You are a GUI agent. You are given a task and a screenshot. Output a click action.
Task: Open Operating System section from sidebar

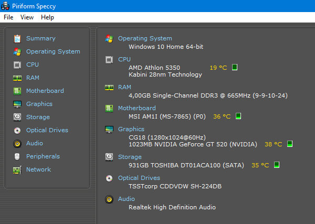[53, 51]
